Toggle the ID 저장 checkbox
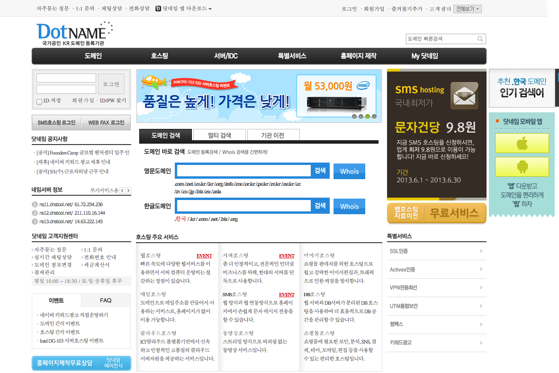Screen dimensions: 559x373 pyautogui.click(x=39, y=101)
